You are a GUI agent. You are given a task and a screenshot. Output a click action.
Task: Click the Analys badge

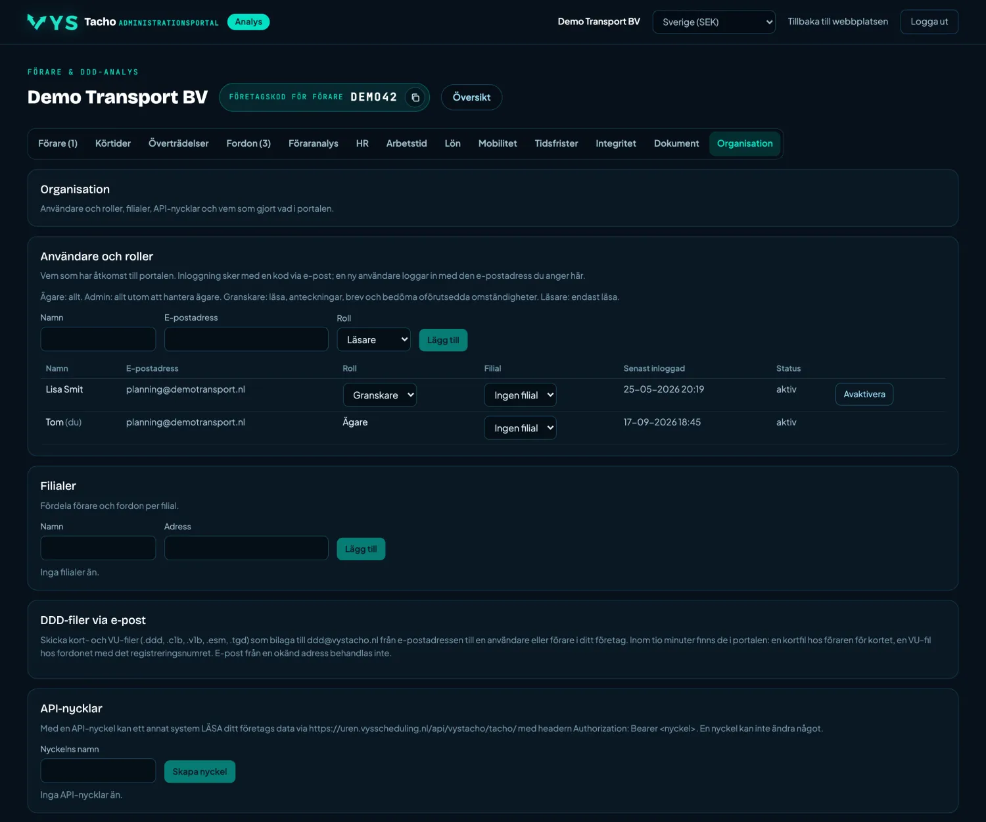(248, 22)
